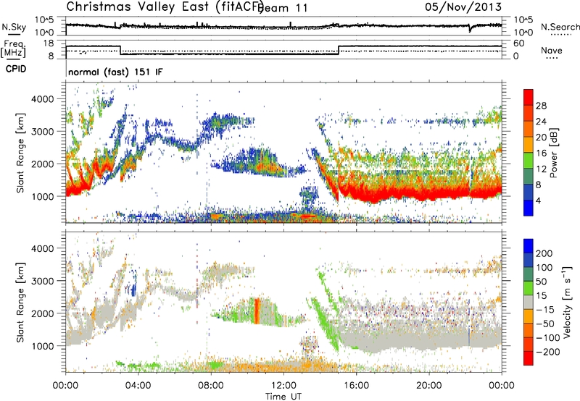This screenshot has width=580, height=401.
Task: Click the upper panel 'Slant Range [km]' label
Action: [20, 153]
